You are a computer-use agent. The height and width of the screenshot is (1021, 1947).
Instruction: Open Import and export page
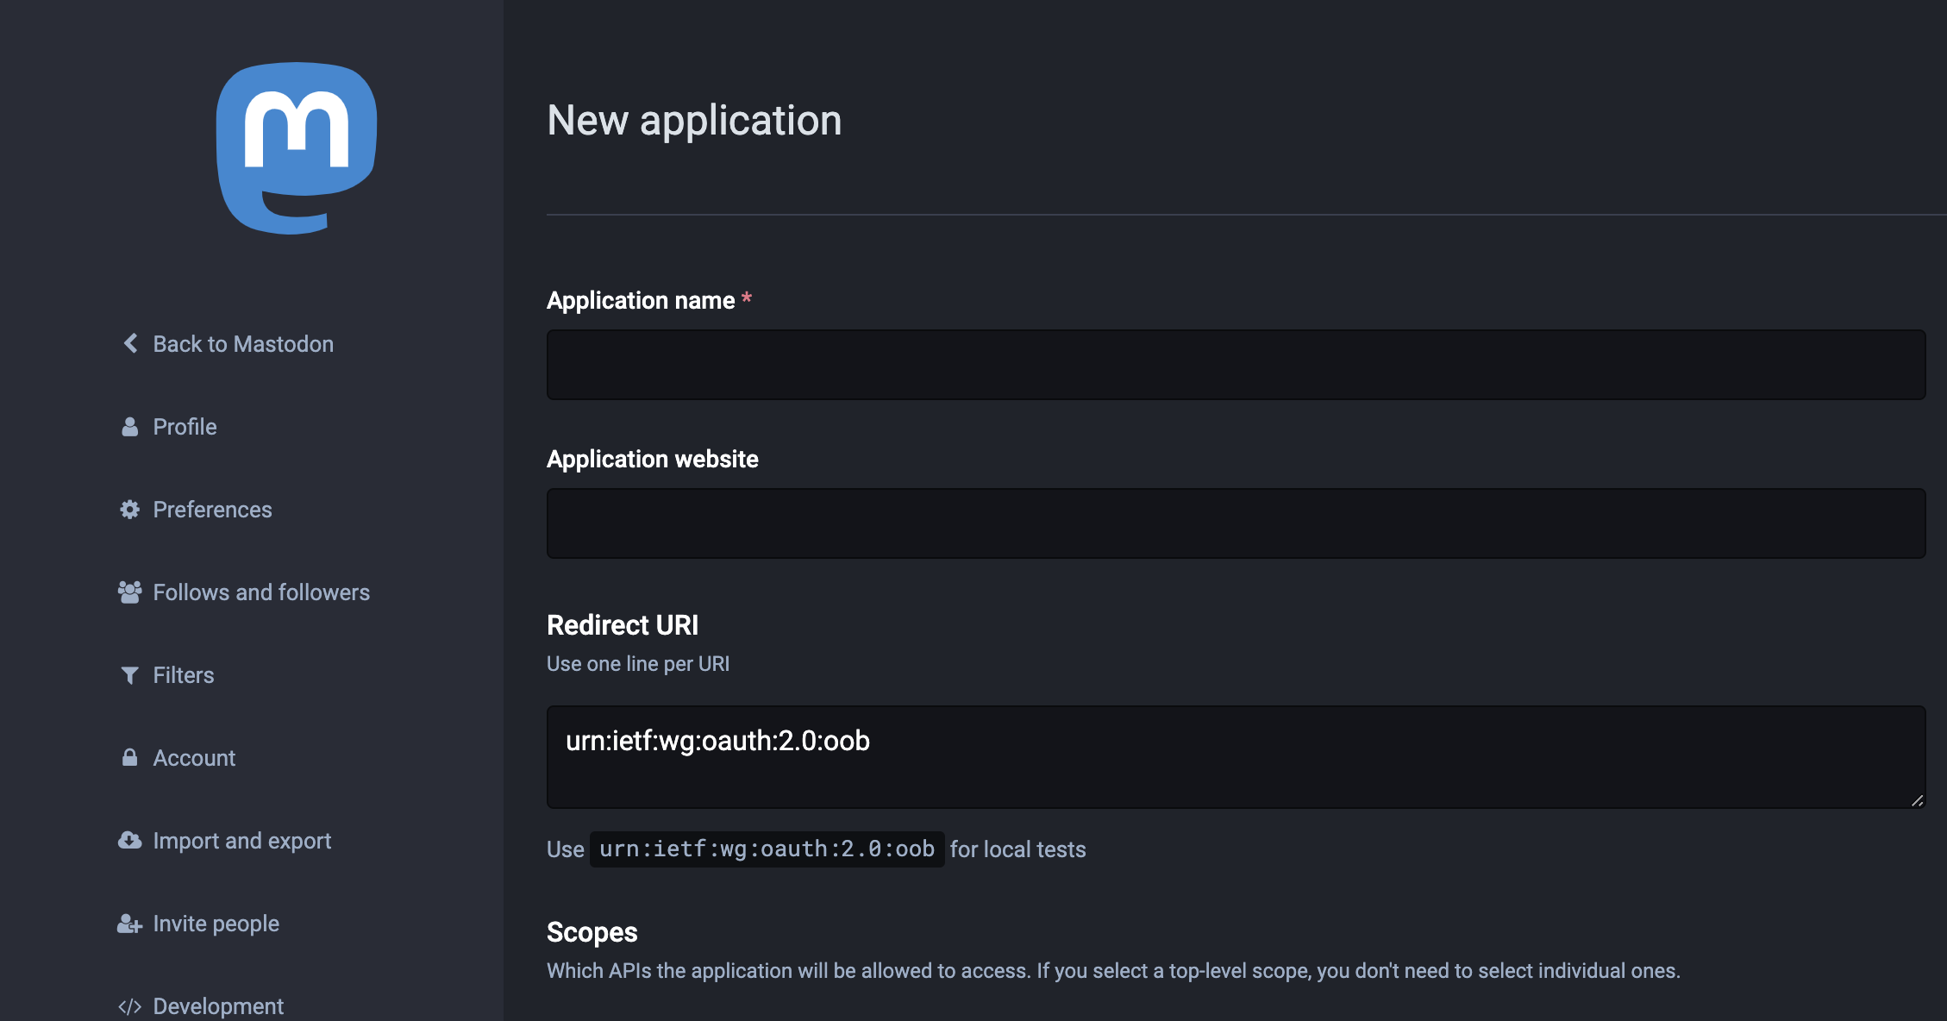[x=242, y=841]
